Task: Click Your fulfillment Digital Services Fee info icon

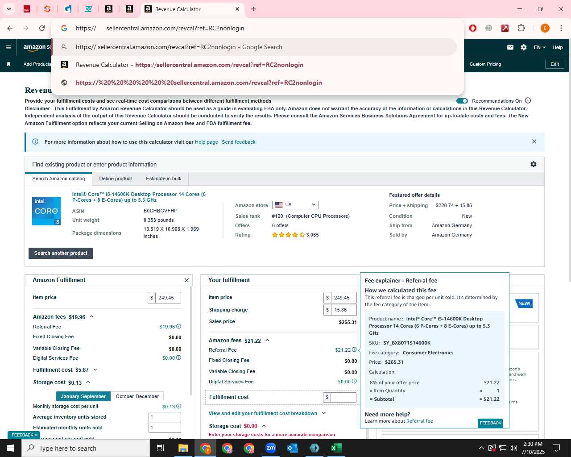Action: point(355,382)
